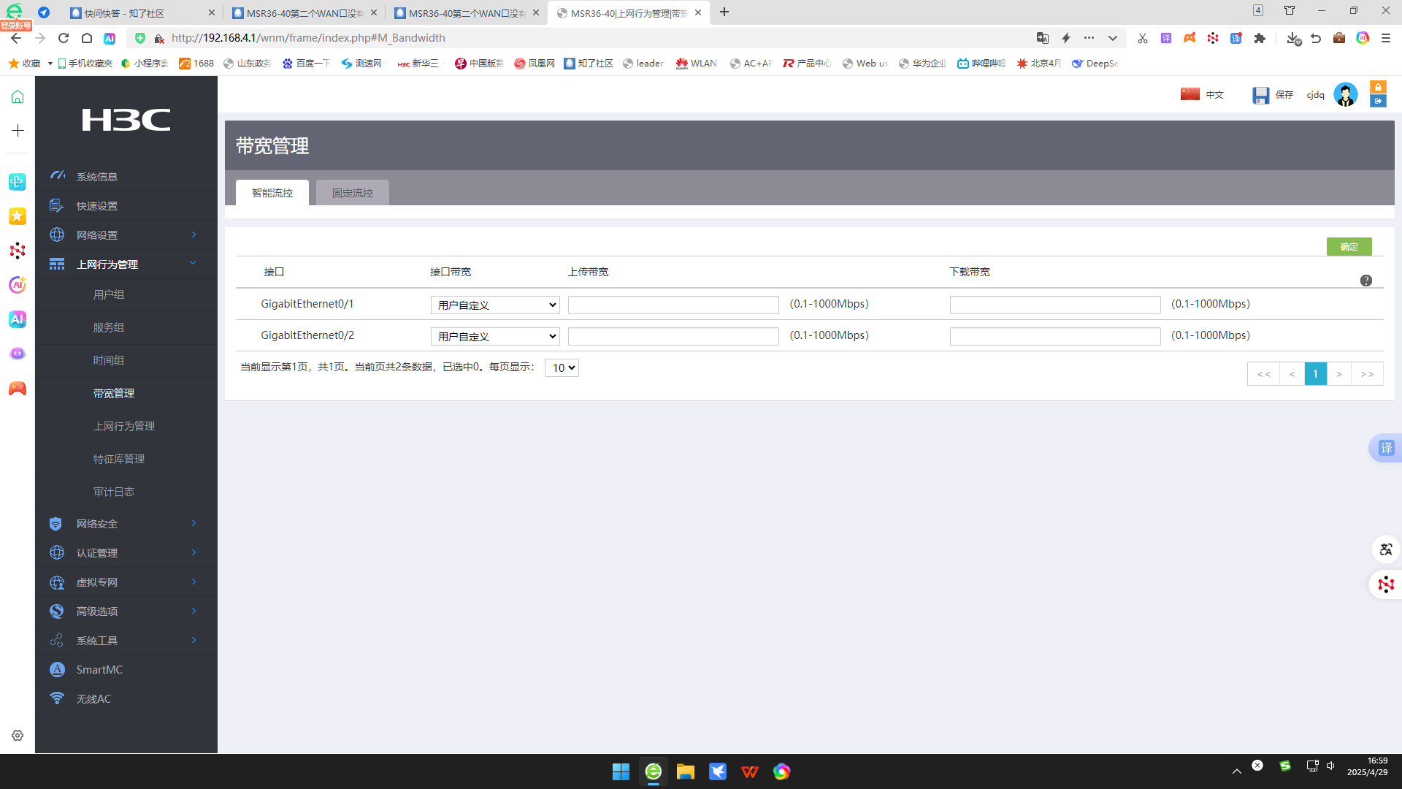Viewport: 1402px width, 789px height.
Task: Select 用户组 submenu item
Action: click(109, 294)
